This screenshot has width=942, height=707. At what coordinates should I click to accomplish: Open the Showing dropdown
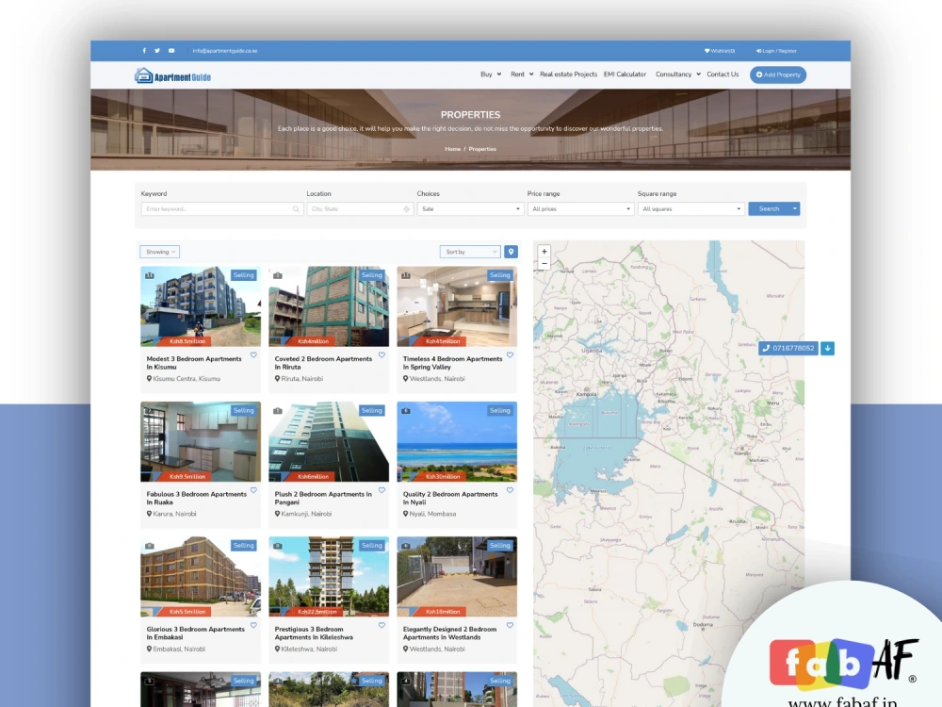(x=160, y=252)
